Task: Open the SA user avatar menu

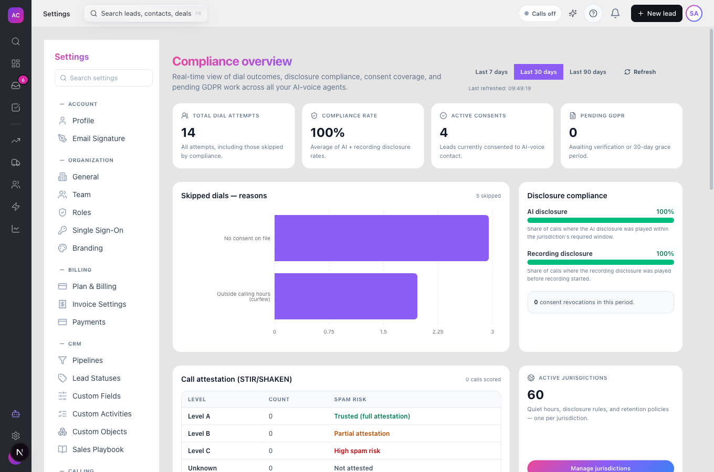Action: [694, 14]
